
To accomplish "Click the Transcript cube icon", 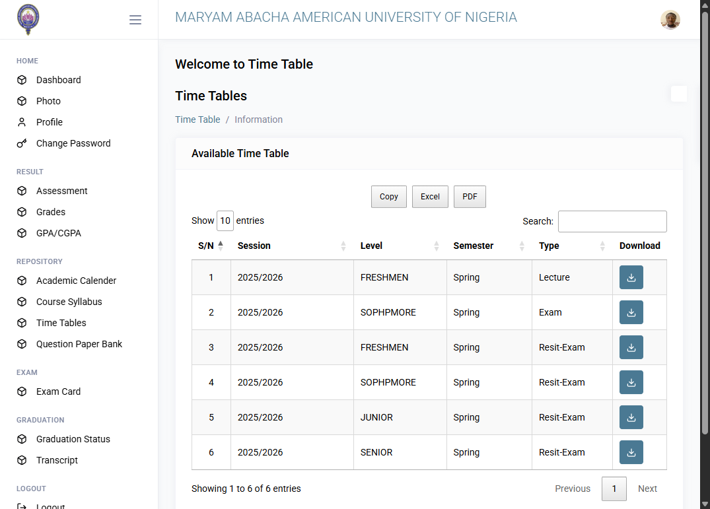I will [x=22, y=460].
